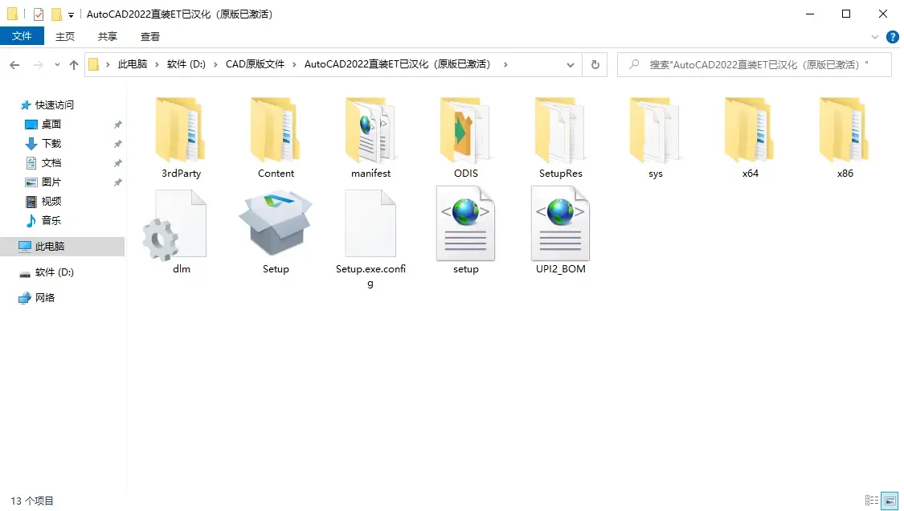904x511 pixels.
Task: Unpin 文档 from quick access
Action: click(x=117, y=163)
